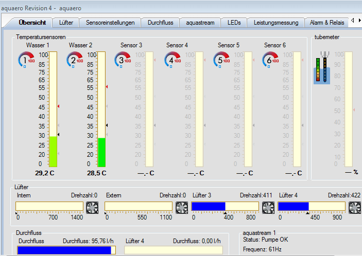The height and width of the screenshot is (256, 362).
Task: Click the Lüfter 4 flow bar showing 0,00 l/h
Action: pyautogui.click(x=174, y=250)
